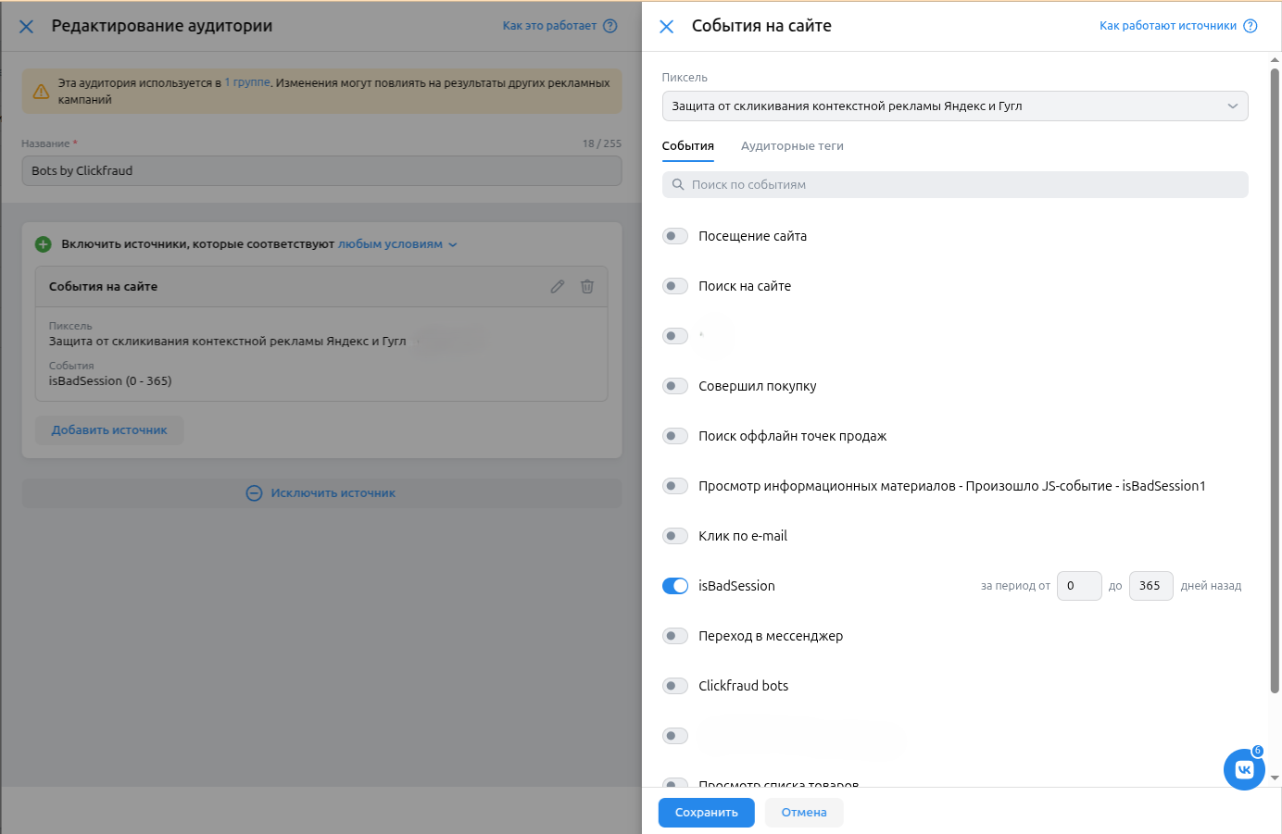Viewport: 1282px width, 834px height.
Task: Toggle 'Поиск на сайте' event
Action: coord(675,286)
